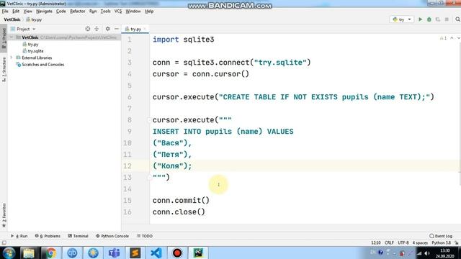
Task: Open the Code menu
Action: click(61, 12)
